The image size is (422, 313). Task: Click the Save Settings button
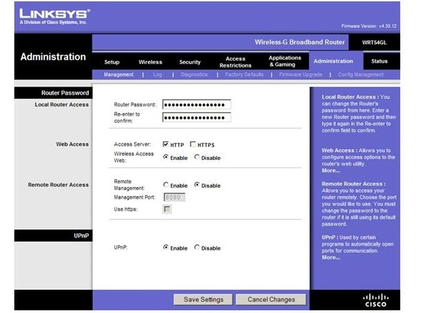[x=203, y=300]
